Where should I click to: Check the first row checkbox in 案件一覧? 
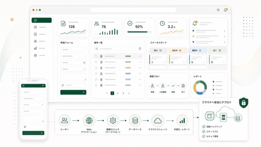96,56
